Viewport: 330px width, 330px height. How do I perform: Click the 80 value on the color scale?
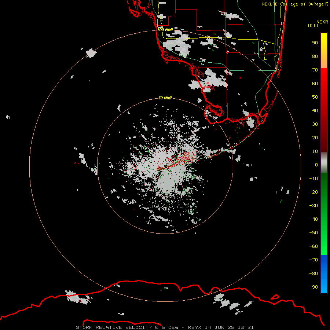315,56
